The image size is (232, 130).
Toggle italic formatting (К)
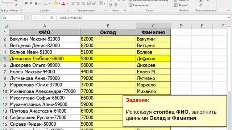click(31, 3)
